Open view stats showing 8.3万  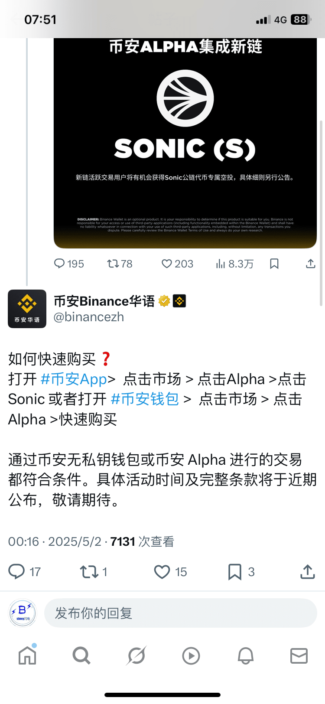click(221, 264)
